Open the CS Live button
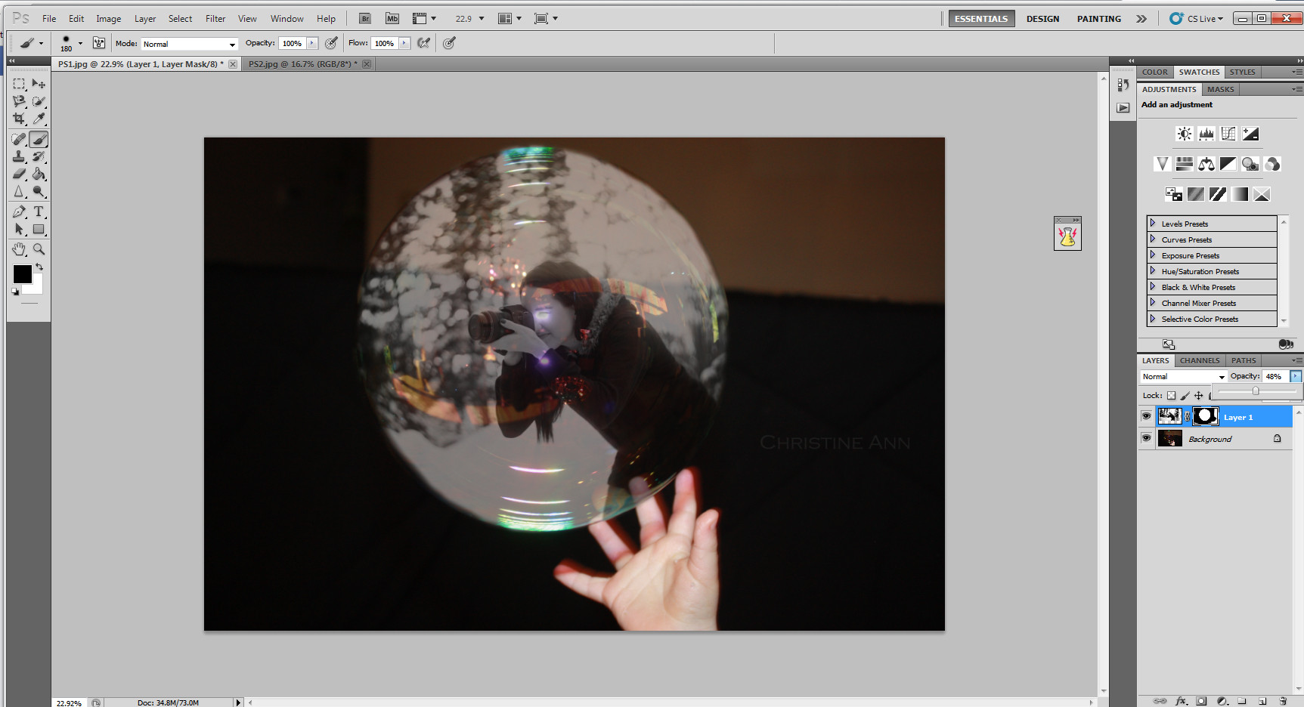 coord(1197,19)
